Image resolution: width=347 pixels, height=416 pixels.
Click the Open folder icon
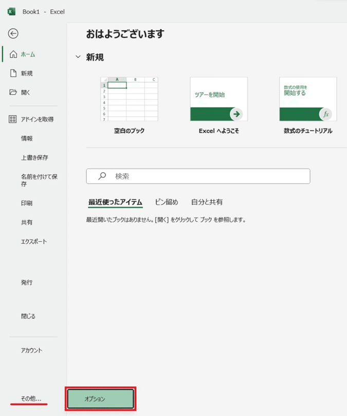13,92
